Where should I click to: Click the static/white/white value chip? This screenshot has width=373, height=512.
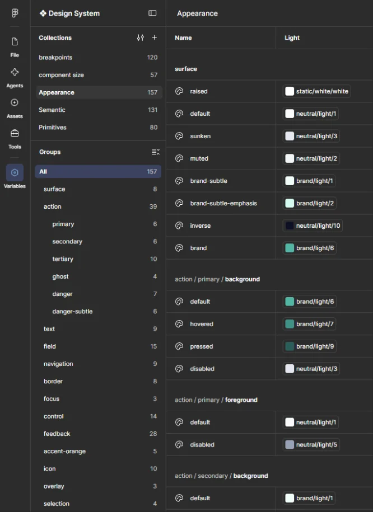(x=317, y=91)
